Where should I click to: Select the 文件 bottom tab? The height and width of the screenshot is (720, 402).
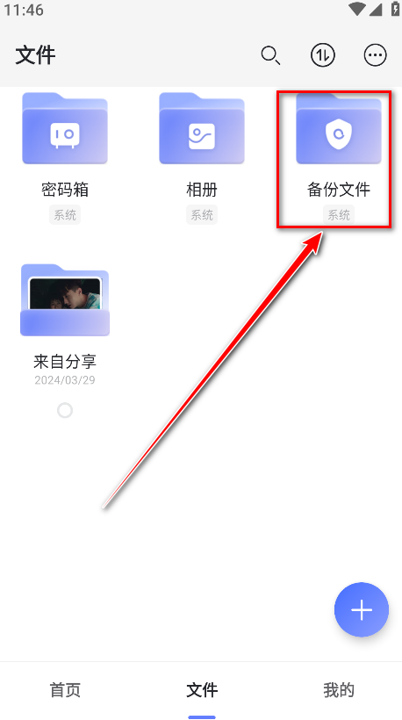[x=202, y=689]
